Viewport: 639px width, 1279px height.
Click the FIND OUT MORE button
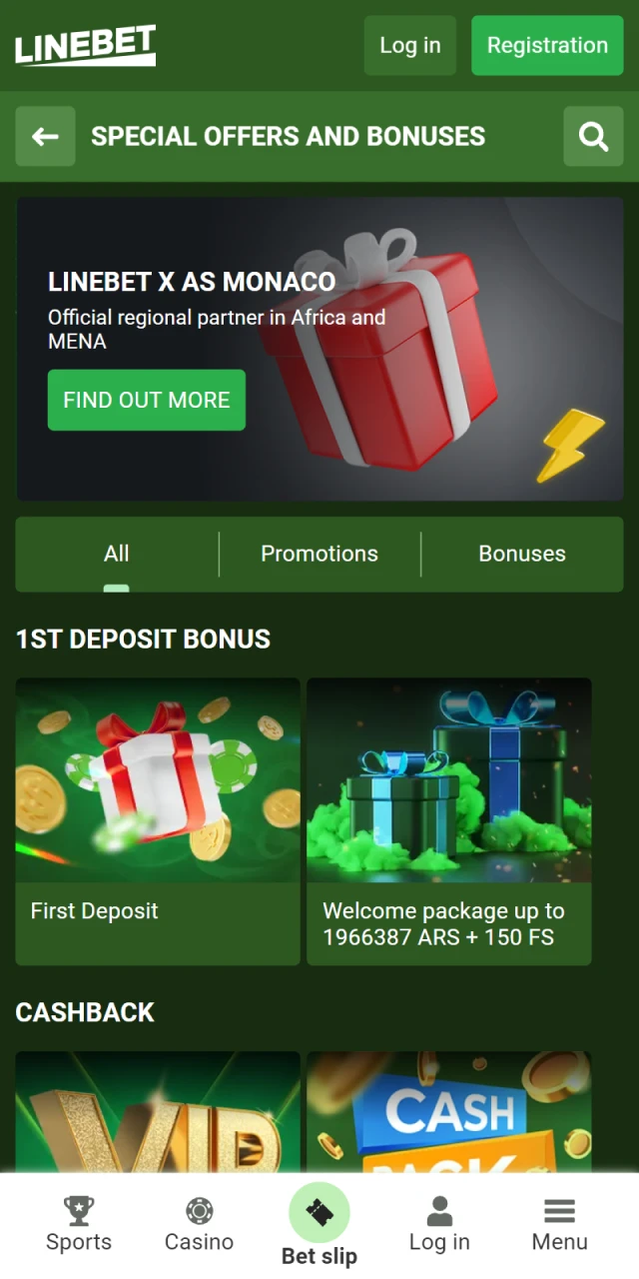click(x=147, y=400)
